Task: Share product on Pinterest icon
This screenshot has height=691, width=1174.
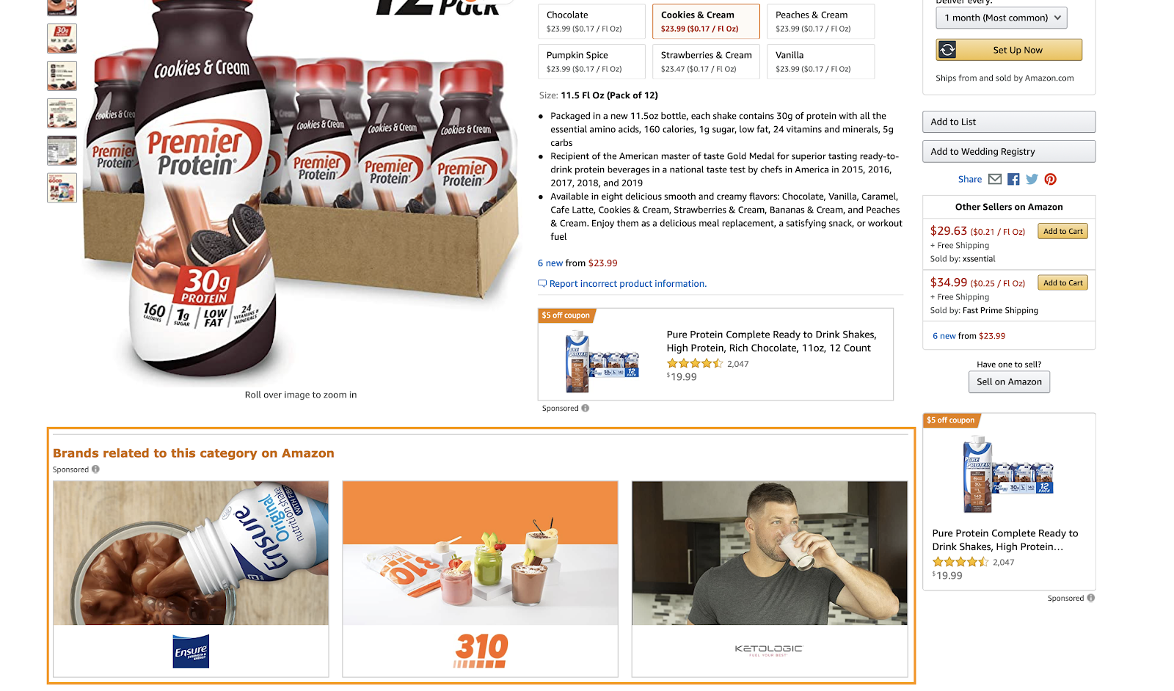Action: pyautogui.click(x=1051, y=179)
